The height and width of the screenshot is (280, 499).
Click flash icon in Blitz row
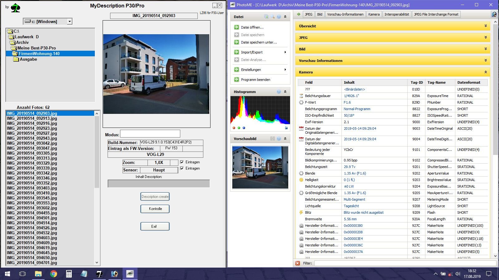click(x=301, y=212)
